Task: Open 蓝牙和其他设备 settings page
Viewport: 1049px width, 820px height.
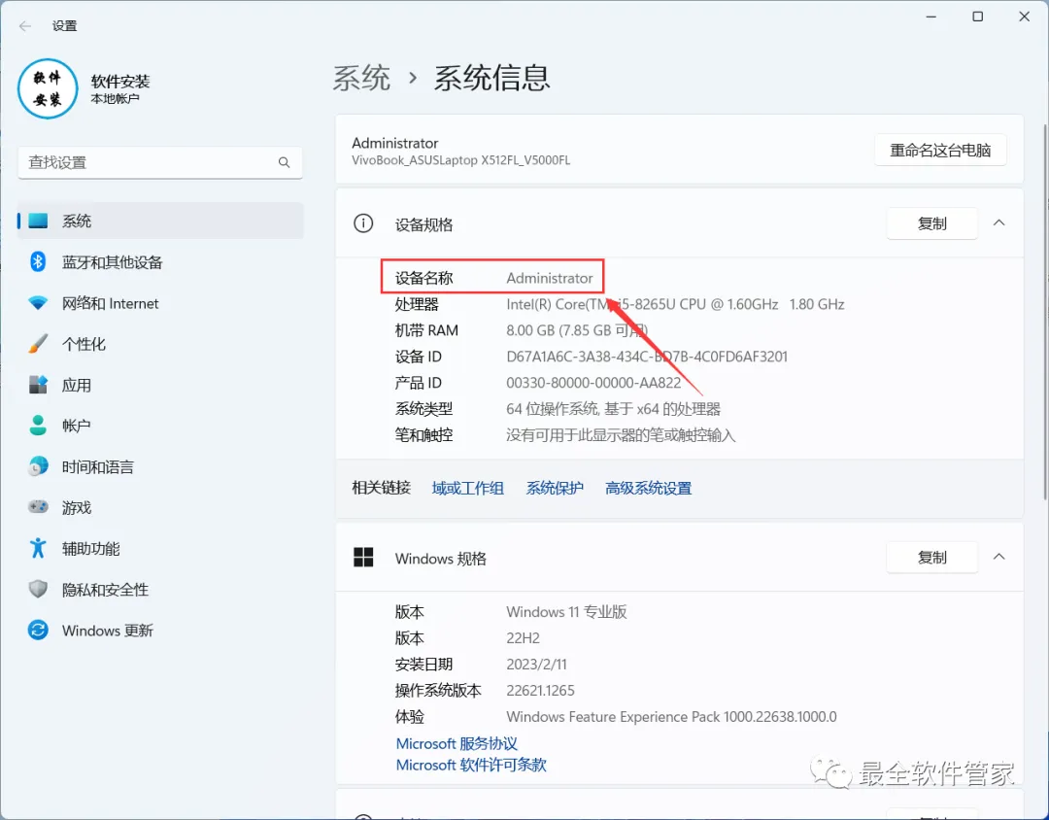Action: click(160, 261)
